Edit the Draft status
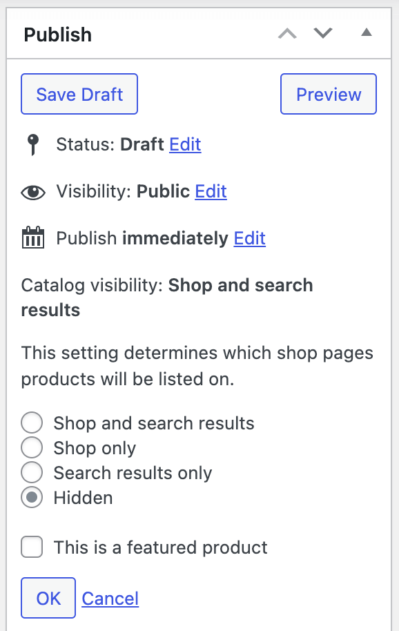 coord(185,144)
